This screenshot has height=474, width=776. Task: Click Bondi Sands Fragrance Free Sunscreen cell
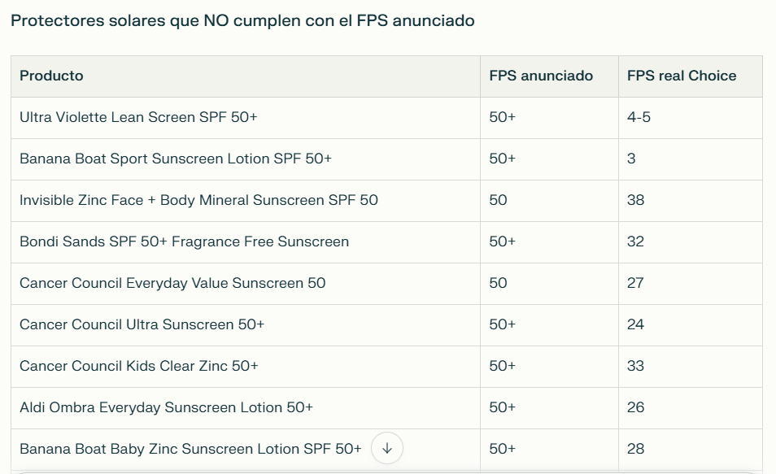click(246, 242)
